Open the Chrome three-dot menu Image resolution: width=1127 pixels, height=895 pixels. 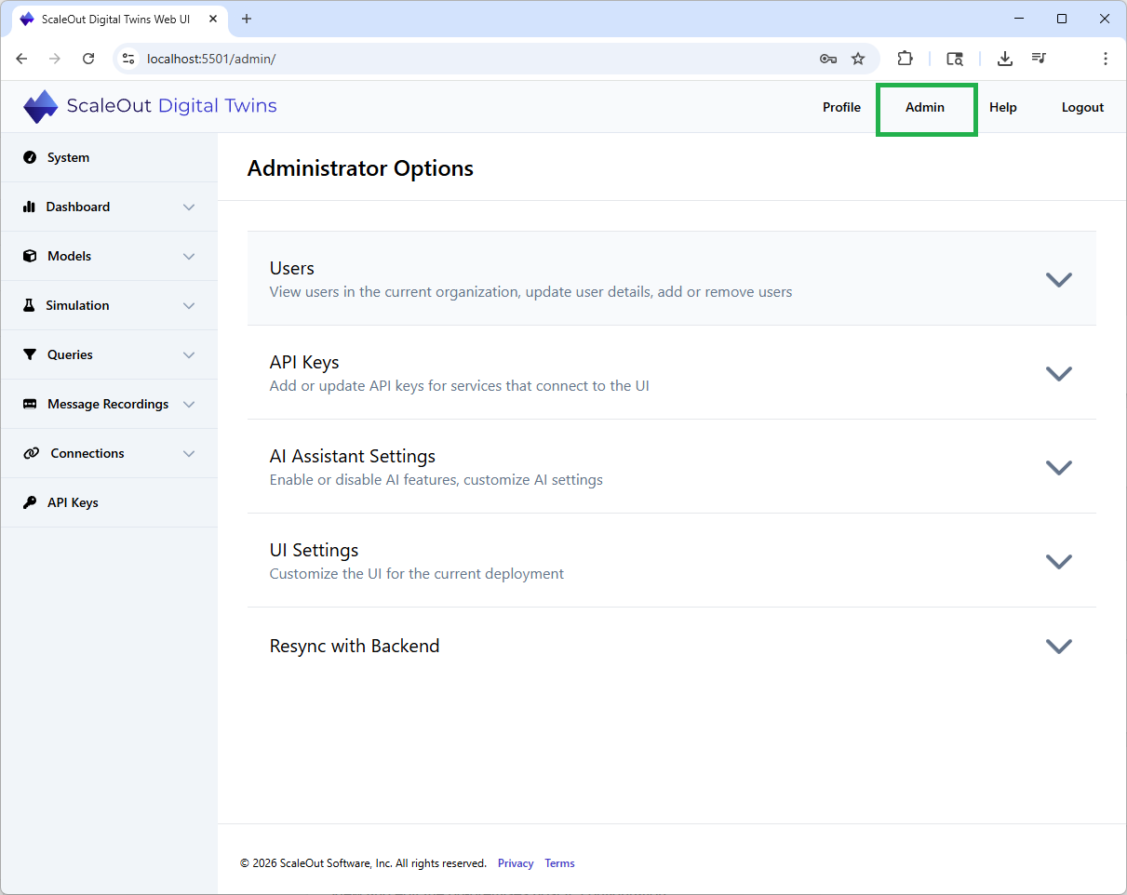[x=1106, y=59]
